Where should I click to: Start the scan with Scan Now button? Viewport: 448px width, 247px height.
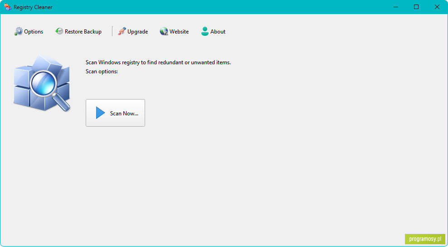pyautogui.click(x=116, y=113)
